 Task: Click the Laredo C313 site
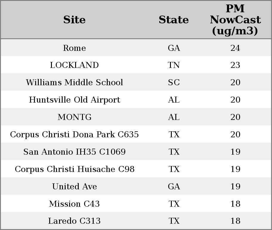tap(74, 221)
